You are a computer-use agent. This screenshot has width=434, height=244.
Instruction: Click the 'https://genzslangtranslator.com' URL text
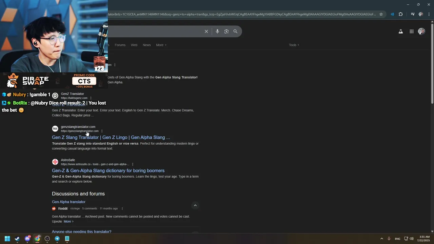click(x=80, y=131)
